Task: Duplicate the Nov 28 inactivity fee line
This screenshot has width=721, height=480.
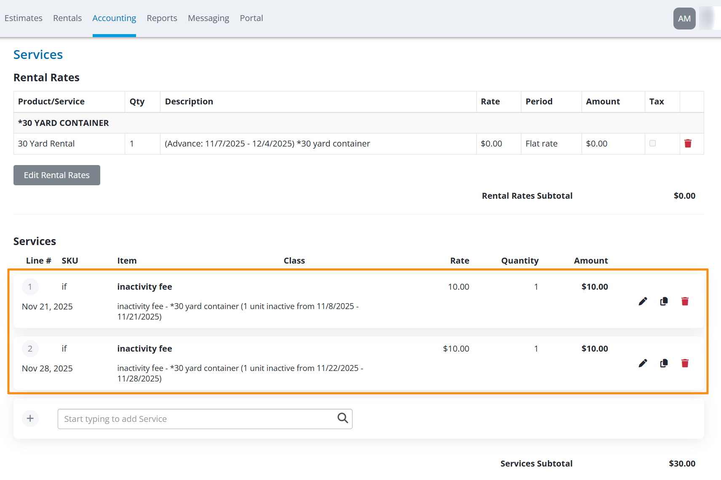Action: click(664, 363)
